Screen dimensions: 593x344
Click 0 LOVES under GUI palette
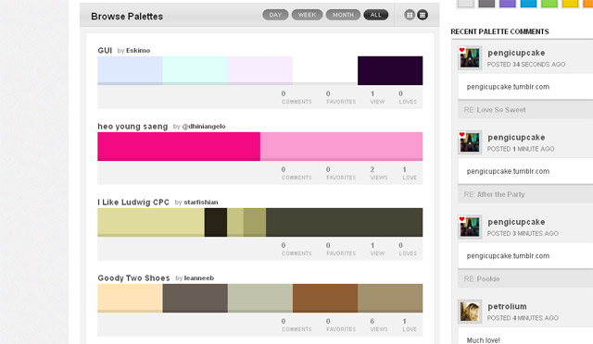tap(408, 97)
